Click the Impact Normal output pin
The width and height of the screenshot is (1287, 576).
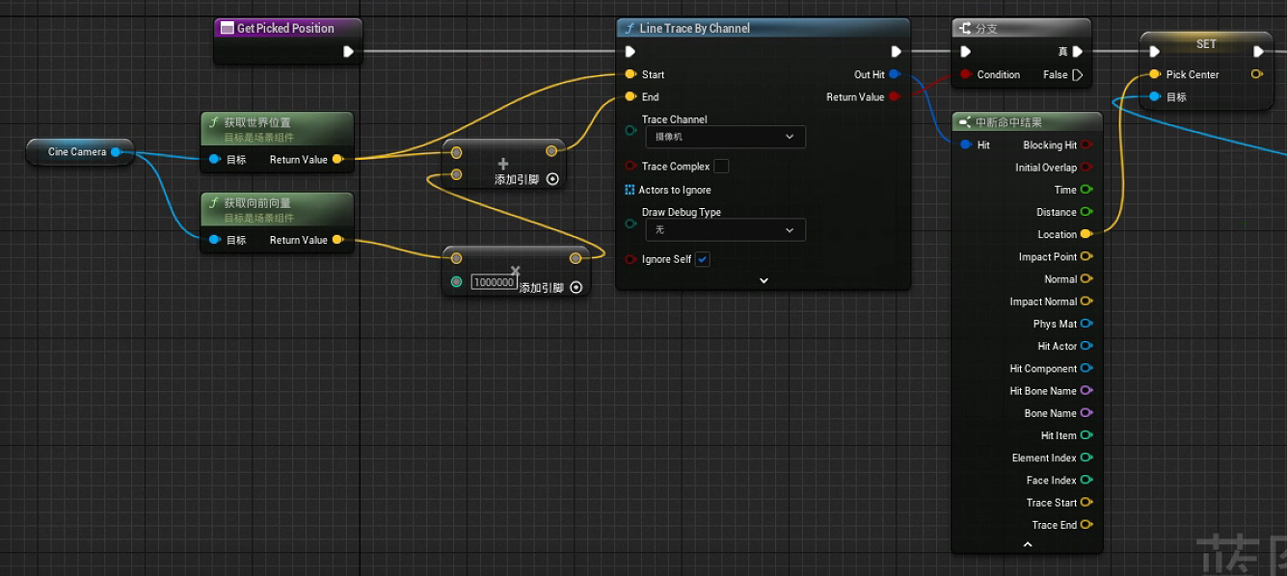tap(1086, 301)
